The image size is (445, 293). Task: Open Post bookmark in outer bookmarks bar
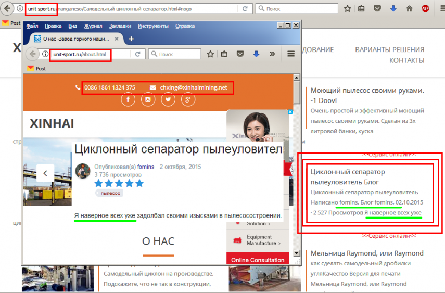tap(11, 23)
